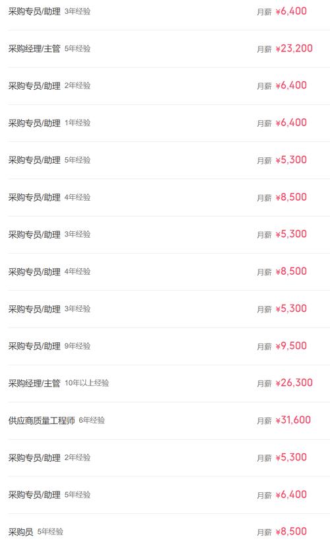Viewport: 330px width, 543px height.
Task: Select the ¥9,500 monthly salary amount
Action: click(x=291, y=346)
